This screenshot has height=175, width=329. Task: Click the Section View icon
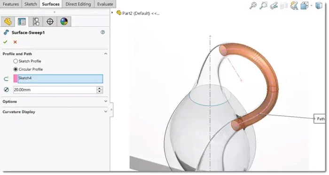pos(284,6)
